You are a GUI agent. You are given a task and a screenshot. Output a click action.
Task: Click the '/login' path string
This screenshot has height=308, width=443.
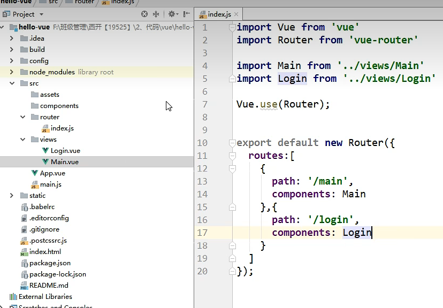[x=331, y=220]
